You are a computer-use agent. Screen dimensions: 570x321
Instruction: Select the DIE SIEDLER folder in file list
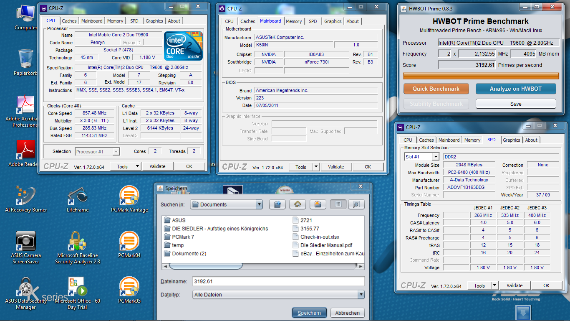coord(216,229)
